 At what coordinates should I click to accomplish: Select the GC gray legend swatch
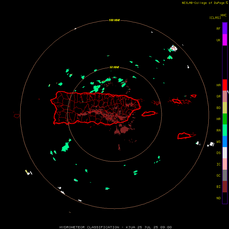pyautogui.click(x=225, y=175)
